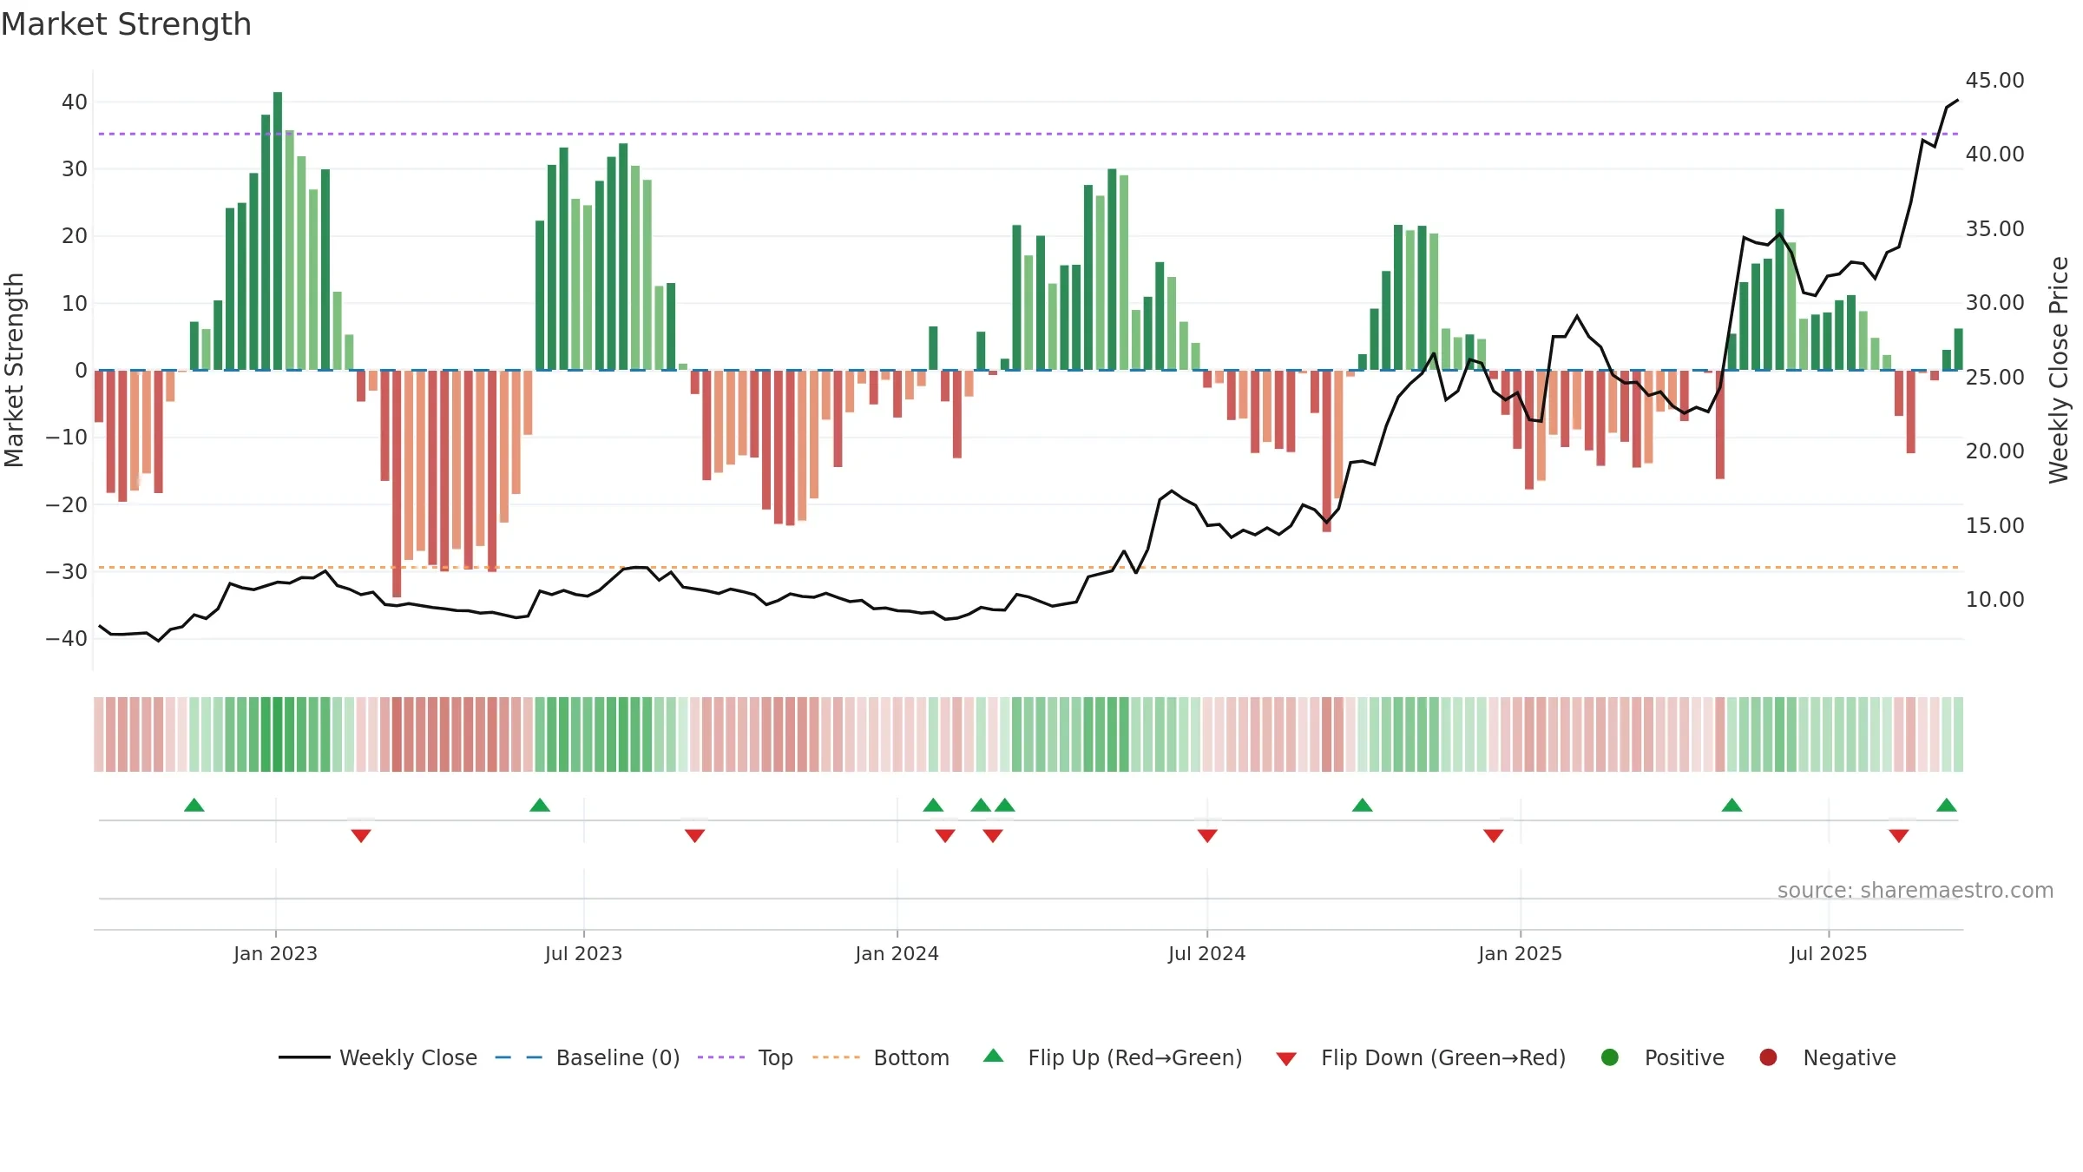Viewport: 2083px width, 1172px height.
Task: Click the flip-up marker between Jan 2025 and Jul 2025
Action: (1732, 806)
